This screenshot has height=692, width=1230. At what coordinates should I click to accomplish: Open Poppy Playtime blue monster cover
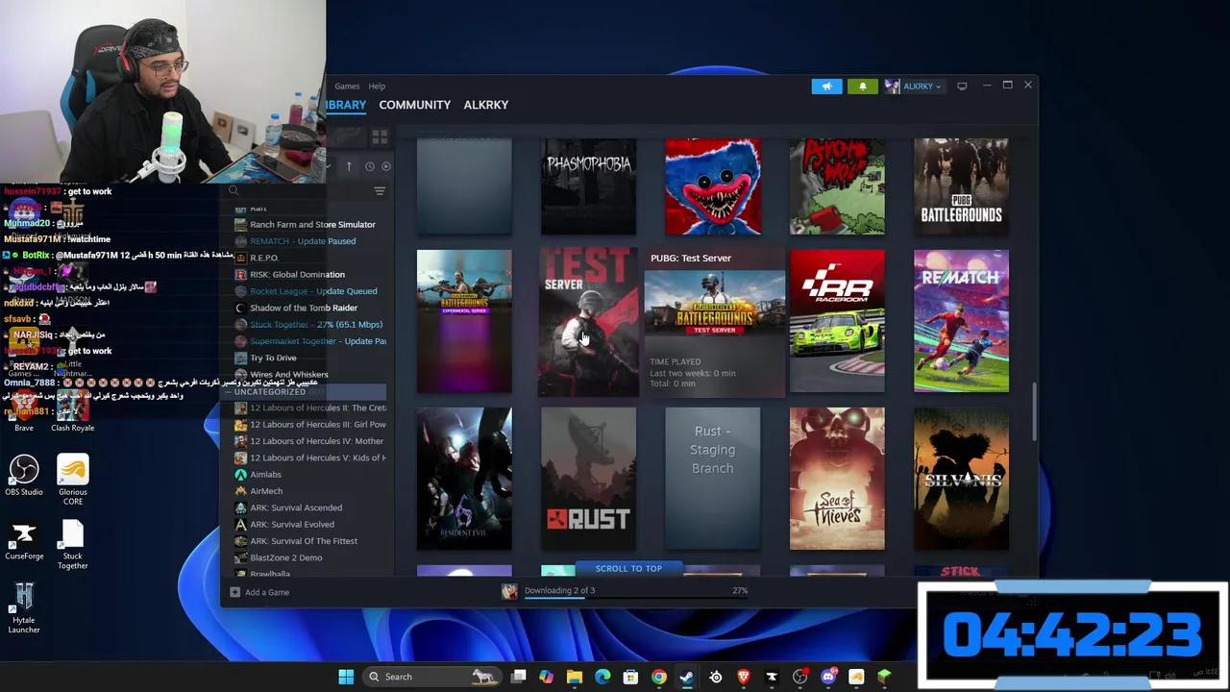click(713, 186)
